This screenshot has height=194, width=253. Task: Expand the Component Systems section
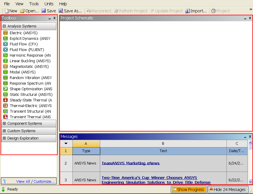(x=4, y=124)
